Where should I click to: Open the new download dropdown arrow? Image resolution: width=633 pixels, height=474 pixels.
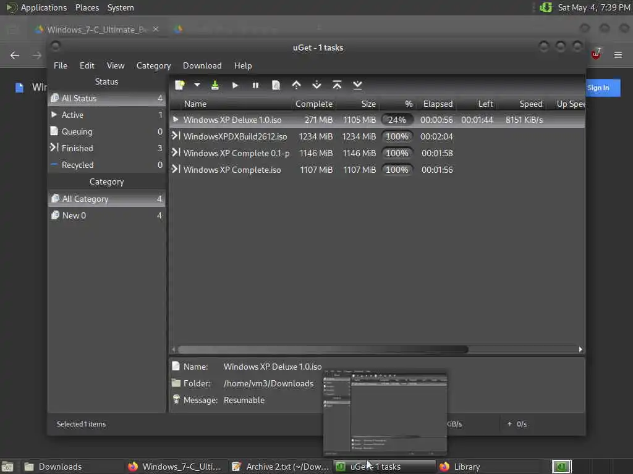pos(197,85)
